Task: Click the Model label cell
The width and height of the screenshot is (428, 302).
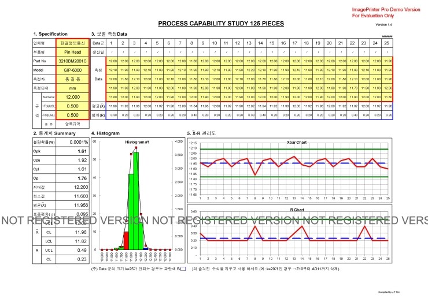Action: (x=44, y=70)
